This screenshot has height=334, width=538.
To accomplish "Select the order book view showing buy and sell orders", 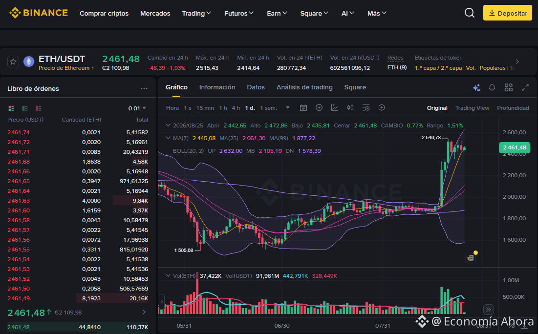I will coord(11,108).
